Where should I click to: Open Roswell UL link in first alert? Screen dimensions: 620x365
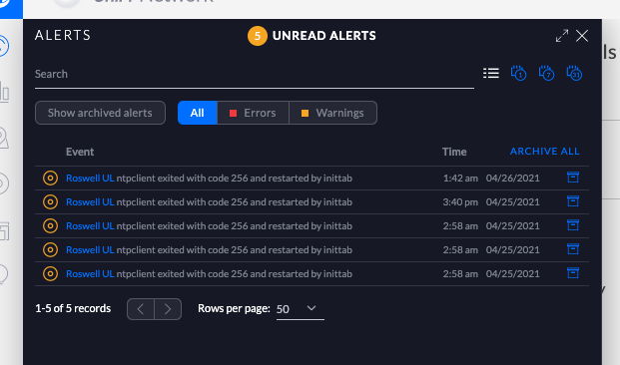pos(90,179)
